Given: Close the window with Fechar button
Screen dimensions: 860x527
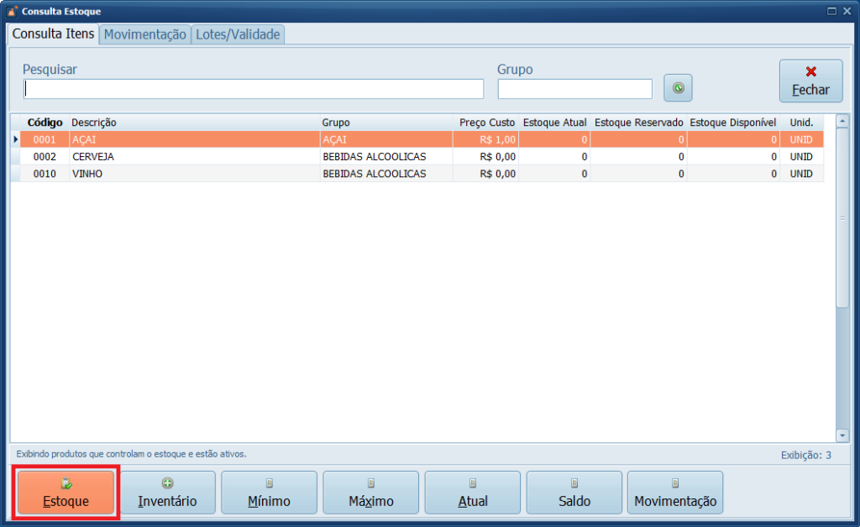Looking at the screenshot, I should click(810, 81).
